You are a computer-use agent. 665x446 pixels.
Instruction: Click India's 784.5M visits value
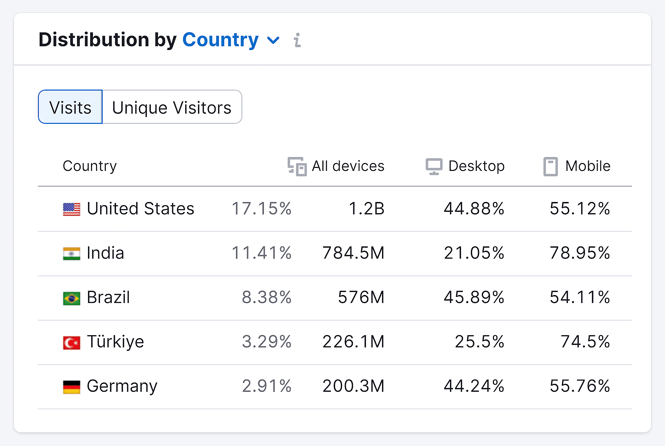coord(353,253)
